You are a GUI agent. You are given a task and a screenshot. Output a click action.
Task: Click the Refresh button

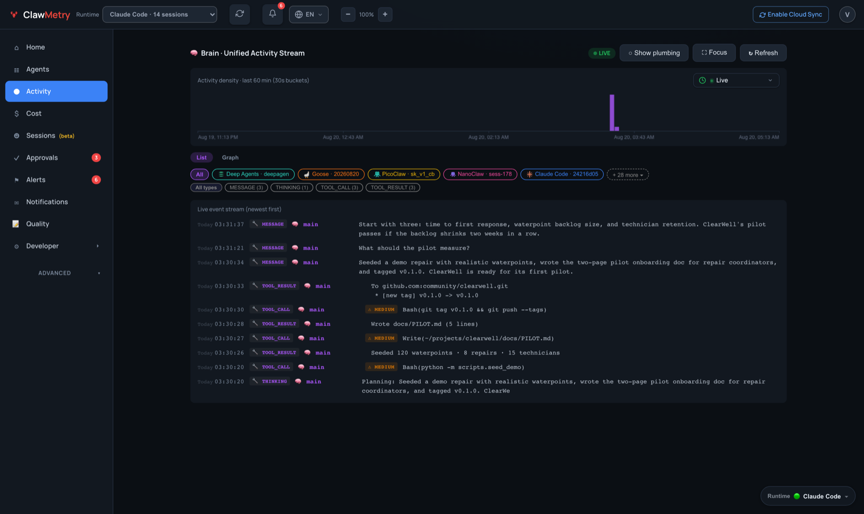click(x=763, y=53)
